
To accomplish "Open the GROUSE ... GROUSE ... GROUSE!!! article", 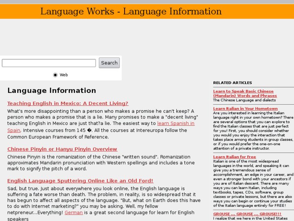I will point(247,214).
